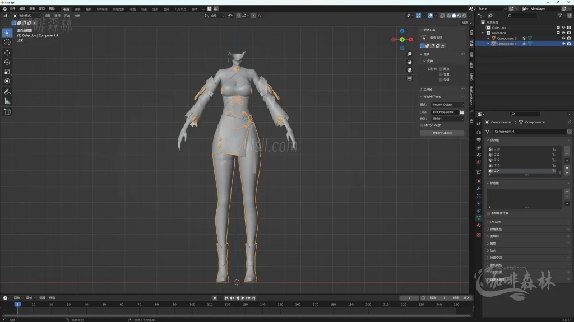Open the 帮助 menu
This screenshot has width=574, height=322.
(52, 9)
